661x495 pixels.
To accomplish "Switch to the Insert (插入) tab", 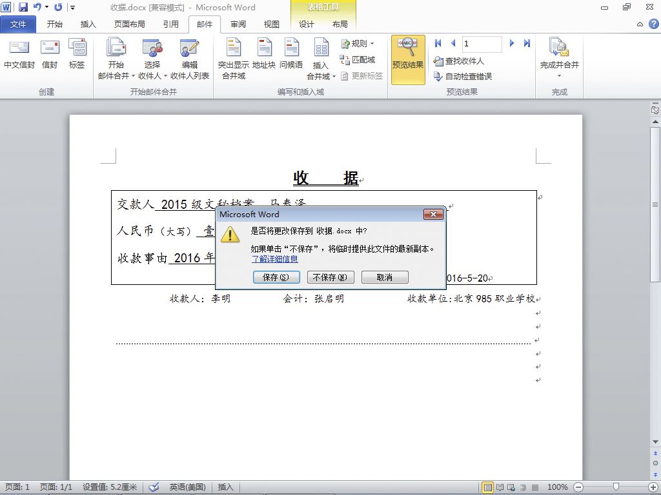I will tap(88, 24).
